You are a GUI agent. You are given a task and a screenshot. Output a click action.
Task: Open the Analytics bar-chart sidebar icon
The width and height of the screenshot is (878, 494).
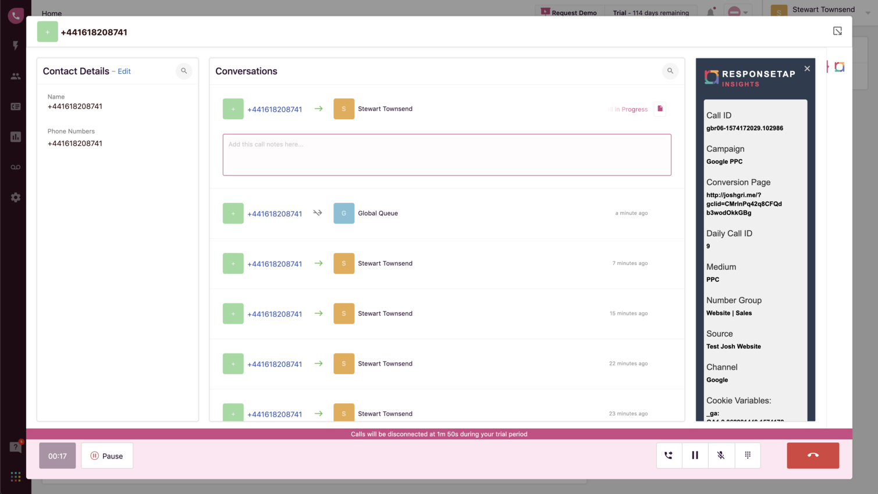click(x=15, y=137)
